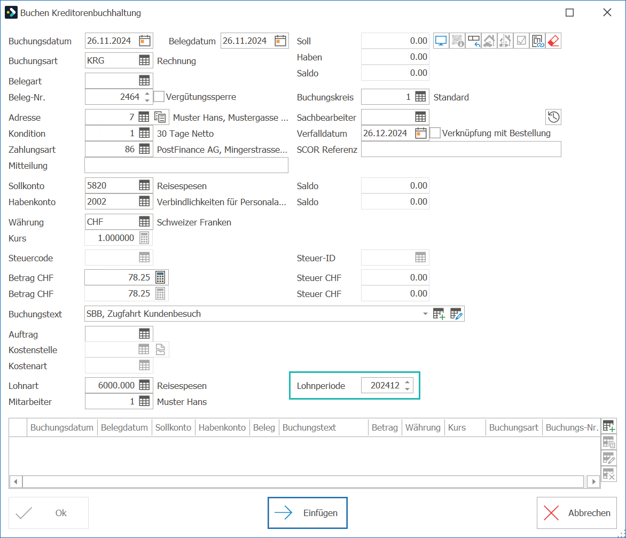Open Buchungsart selection list
626x538 pixels.
[x=144, y=60]
